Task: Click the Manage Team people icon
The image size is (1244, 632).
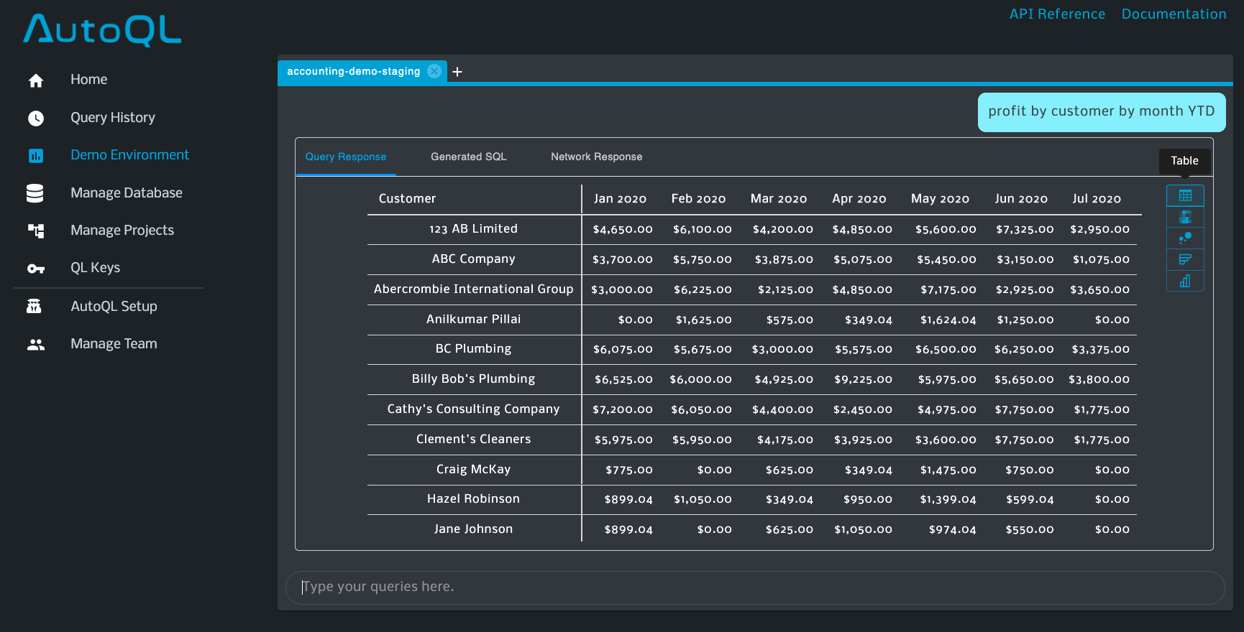Action: point(36,344)
